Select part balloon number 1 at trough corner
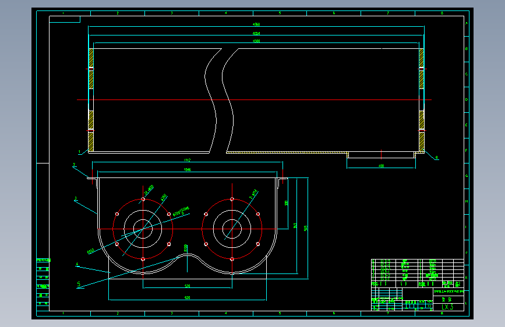 80,152
